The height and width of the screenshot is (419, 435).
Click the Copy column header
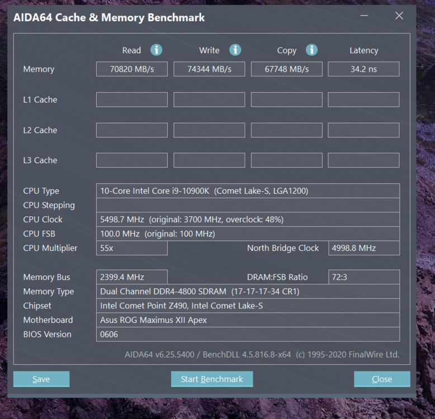click(x=287, y=50)
